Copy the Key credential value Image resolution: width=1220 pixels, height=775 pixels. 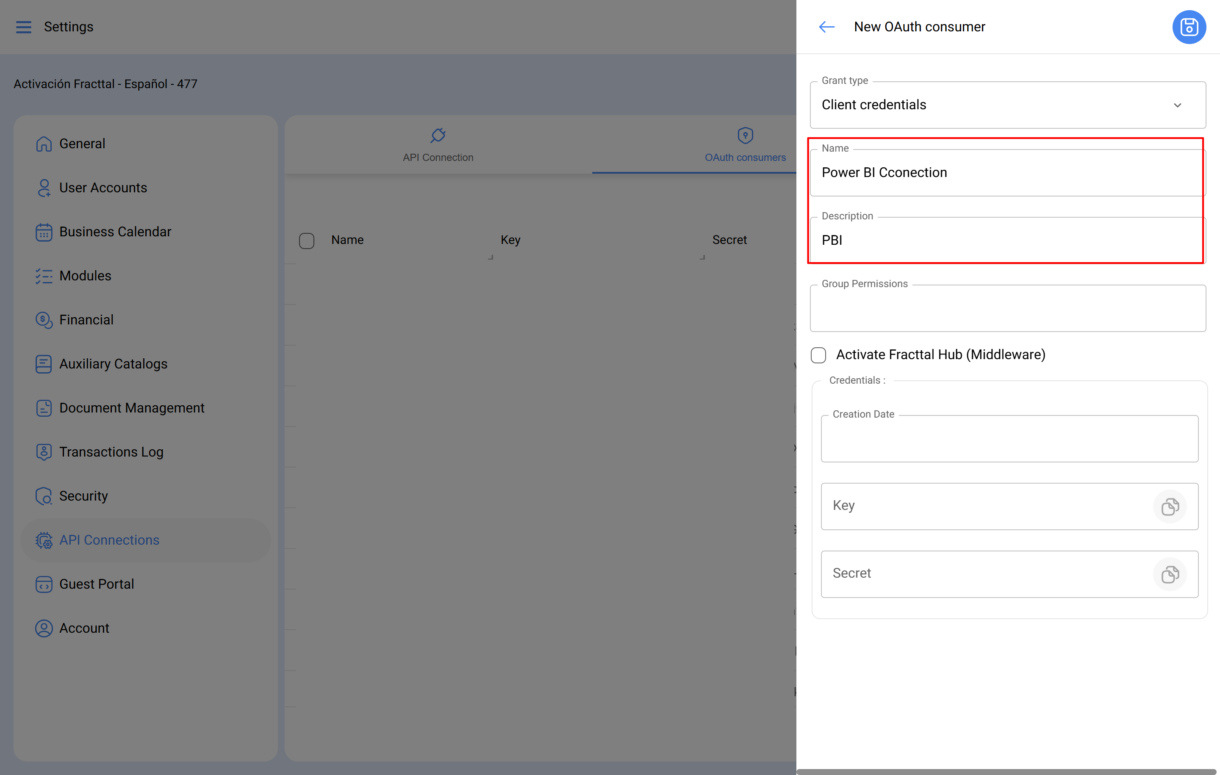[x=1169, y=506]
